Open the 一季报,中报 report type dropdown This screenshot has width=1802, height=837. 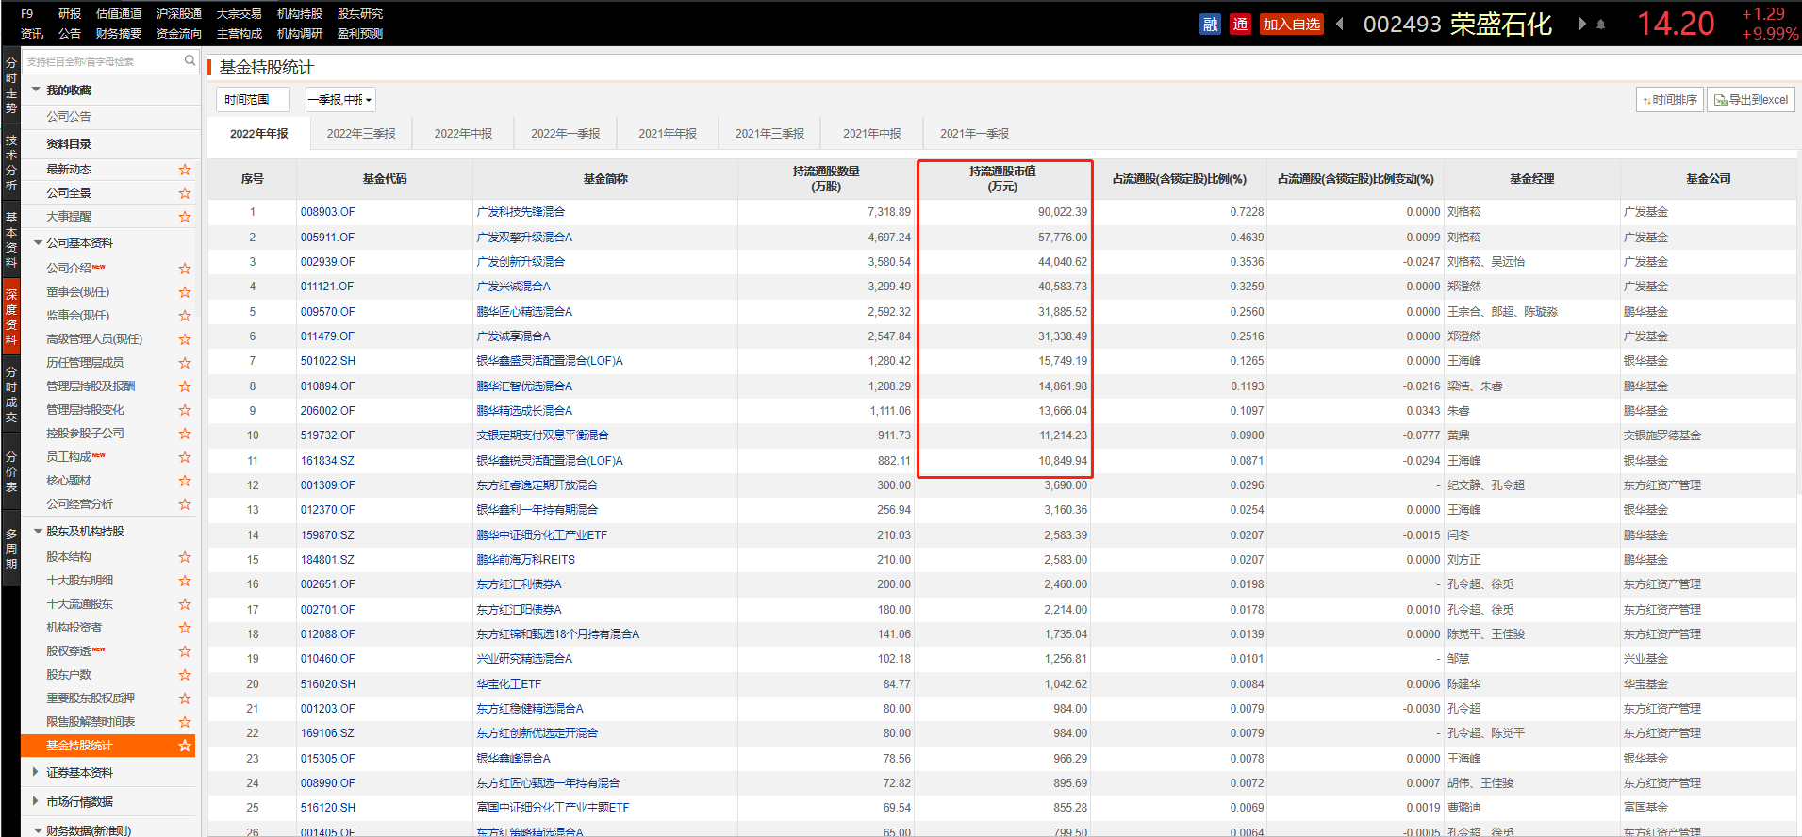[x=340, y=100]
